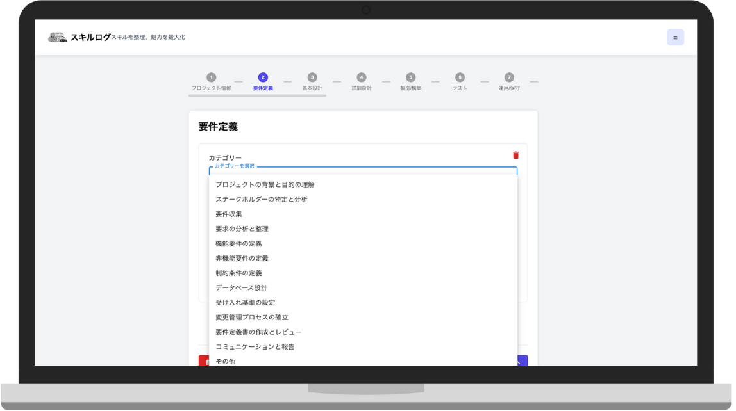Click step circle 7 for 運用/保守

(x=509, y=76)
